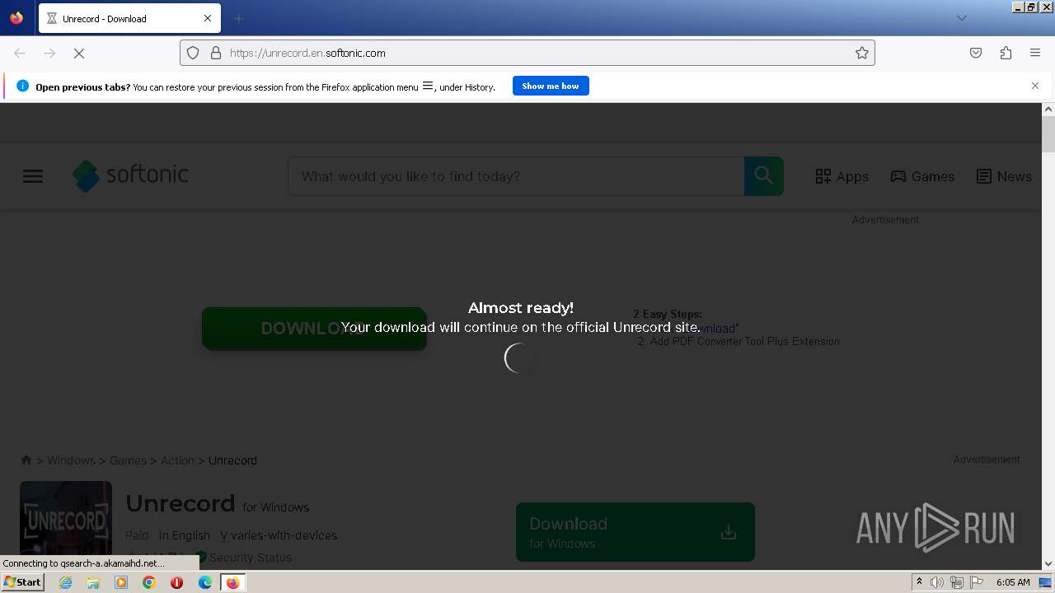Open the volume speaker tray icon
The image size is (1055, 593).
coord(937,582)
